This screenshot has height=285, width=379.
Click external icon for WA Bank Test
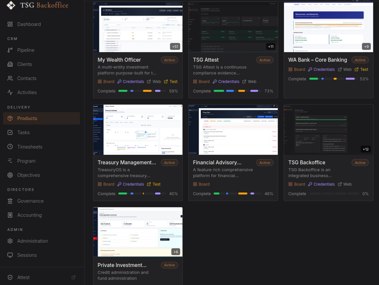(357, 69)
